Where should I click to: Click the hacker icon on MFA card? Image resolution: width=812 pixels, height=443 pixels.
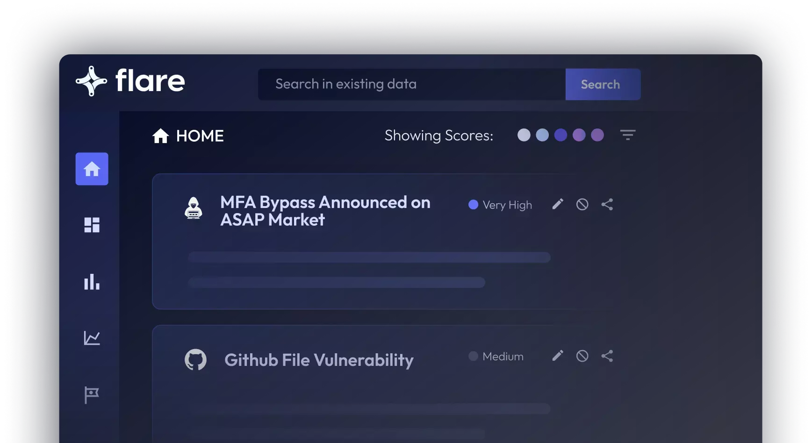193,208
